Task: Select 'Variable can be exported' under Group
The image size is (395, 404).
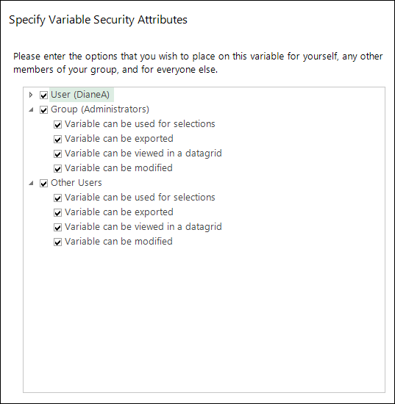Action: point(119,139)
